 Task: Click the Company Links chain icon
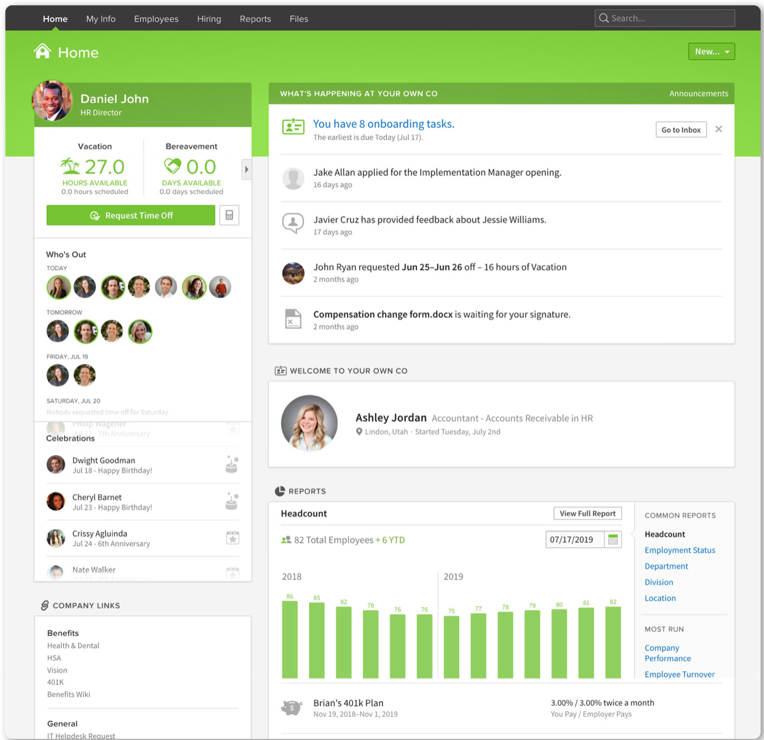tap(45, 605)
